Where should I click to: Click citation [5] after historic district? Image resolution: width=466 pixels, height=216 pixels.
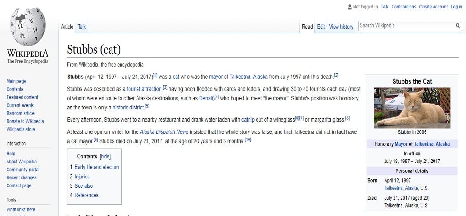147,106
